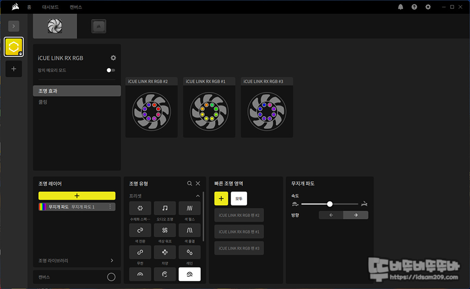Select zone iCUE LINK RX RGB 팬 #1

click(x=239, y=232)
